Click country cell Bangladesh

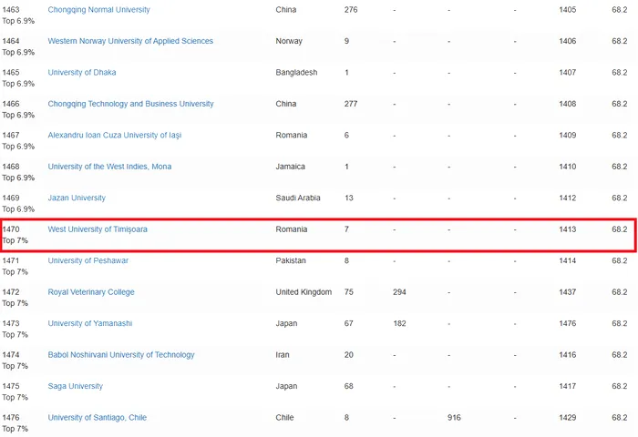click(x=296, y=72)
